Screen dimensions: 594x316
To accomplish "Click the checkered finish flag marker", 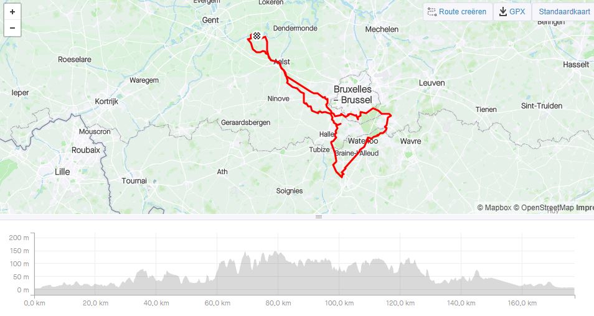I will tap(257, 36).
